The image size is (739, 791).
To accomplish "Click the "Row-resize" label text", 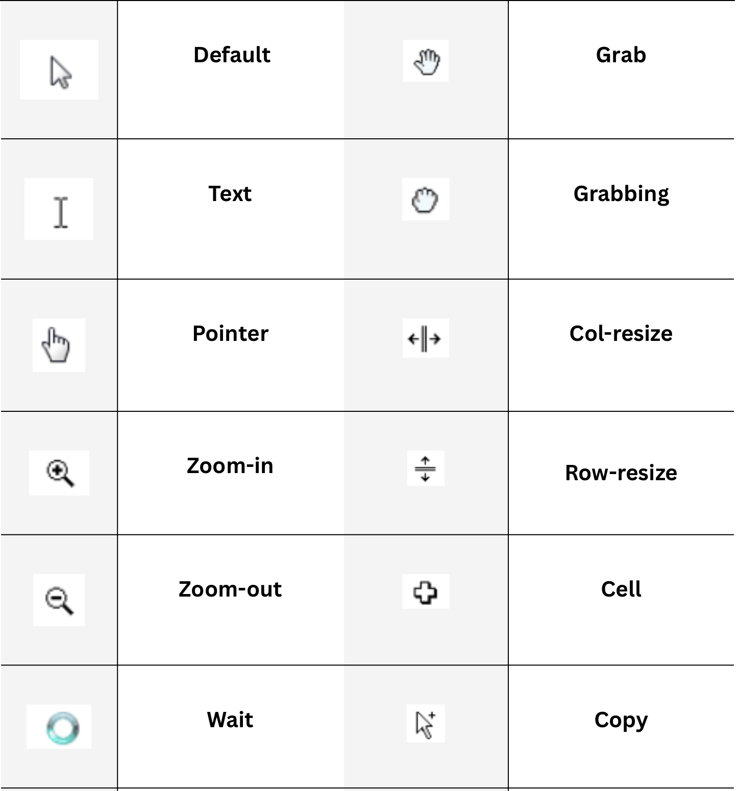I will point(621,473).
